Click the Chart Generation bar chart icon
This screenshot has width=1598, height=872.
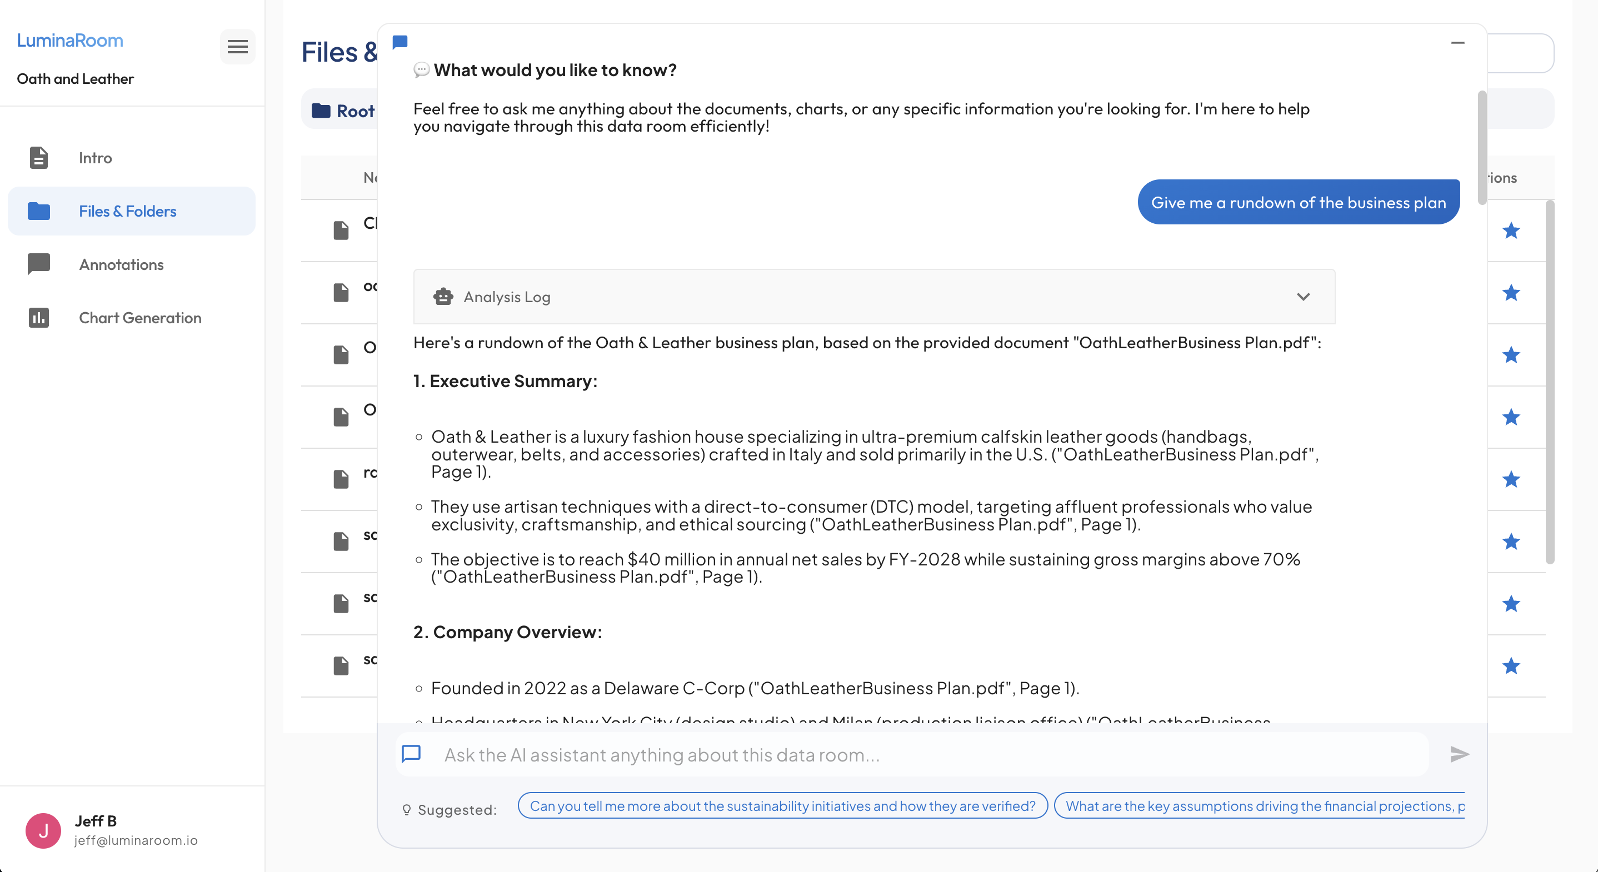pos(38,318)
